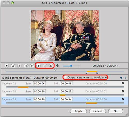Click Segment 01 orange range bar
129x117 pixels.
[23, 87]
